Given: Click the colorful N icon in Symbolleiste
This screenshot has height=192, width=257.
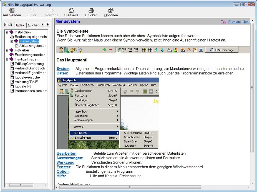Looking at the screenshot, I should coord(175,50).
